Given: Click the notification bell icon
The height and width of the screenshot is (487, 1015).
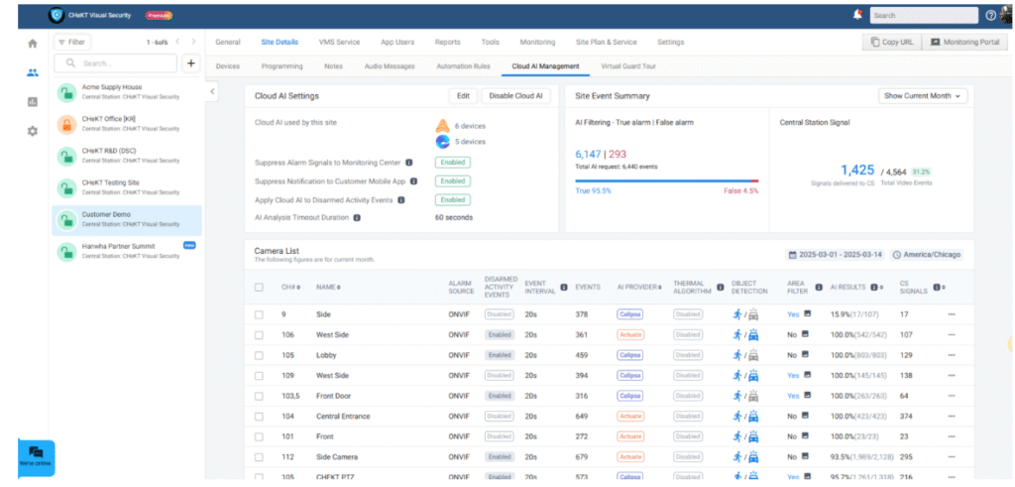Looking at the screenshot, I should tap(857, 15).
